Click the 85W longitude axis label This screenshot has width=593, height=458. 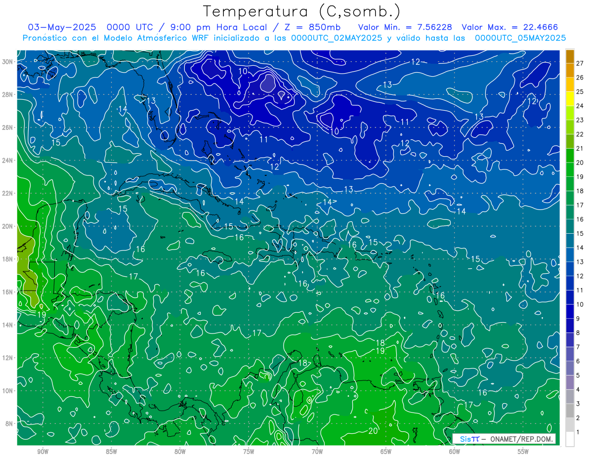111,452
